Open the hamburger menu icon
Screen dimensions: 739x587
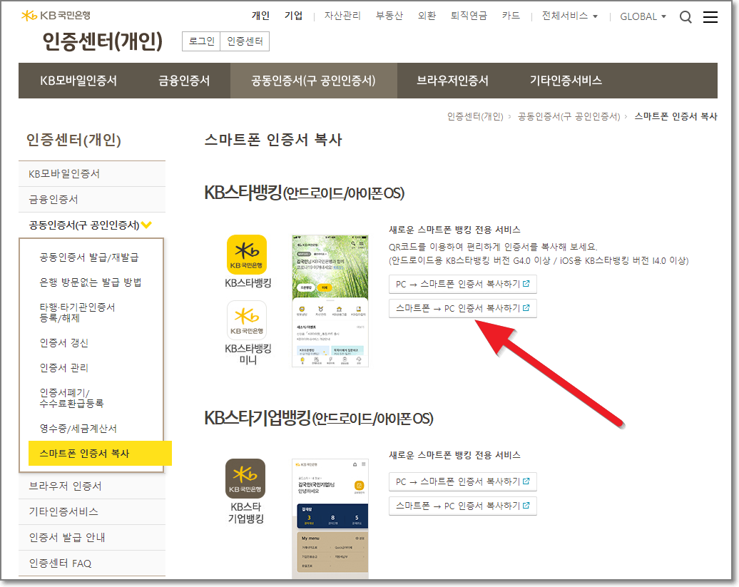pyautogui.click(x=710, y=17)
